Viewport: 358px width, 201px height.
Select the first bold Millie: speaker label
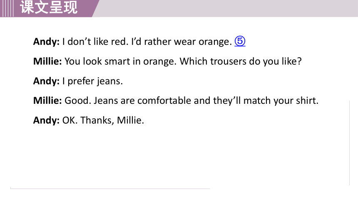(x=47, y=61)
